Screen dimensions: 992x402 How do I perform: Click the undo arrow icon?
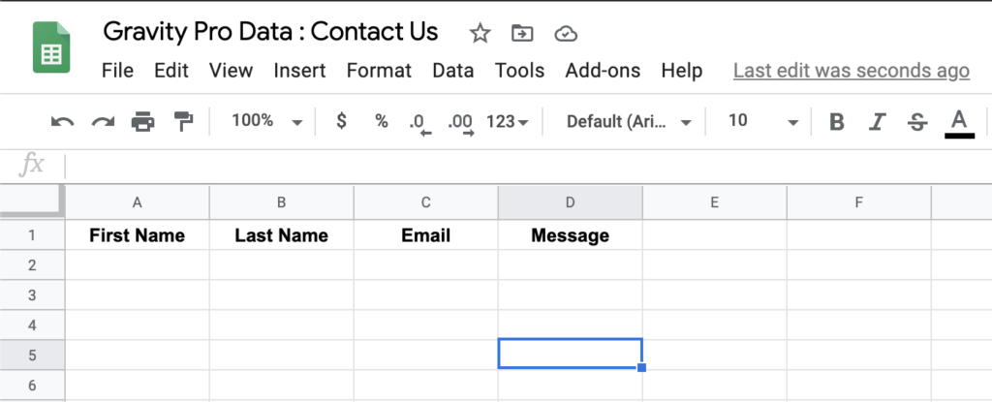pyautogui.click(x=63, y=121)
